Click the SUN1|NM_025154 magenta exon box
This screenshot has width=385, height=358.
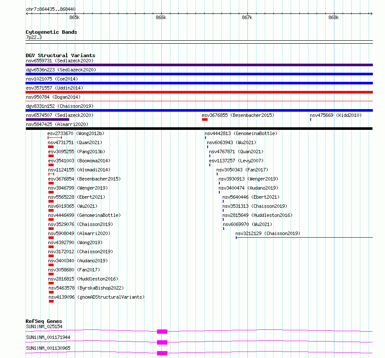(162, 332)
